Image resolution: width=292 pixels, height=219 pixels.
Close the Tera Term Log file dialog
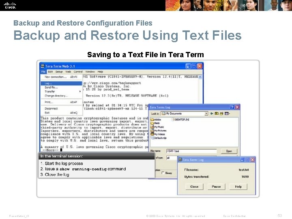(x=237, y=107)
